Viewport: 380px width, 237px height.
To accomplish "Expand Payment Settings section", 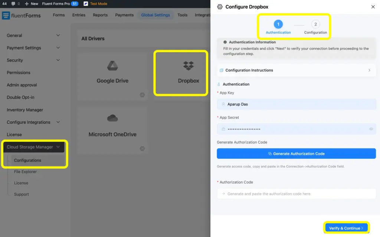I will coord(33,48).
